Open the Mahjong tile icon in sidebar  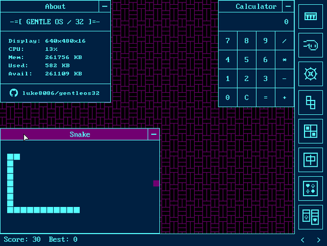pyautogui.click(x=310, y=160)
